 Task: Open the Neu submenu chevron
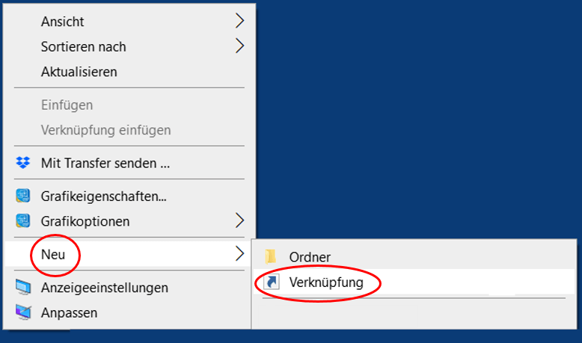click(x=240, y=254)
